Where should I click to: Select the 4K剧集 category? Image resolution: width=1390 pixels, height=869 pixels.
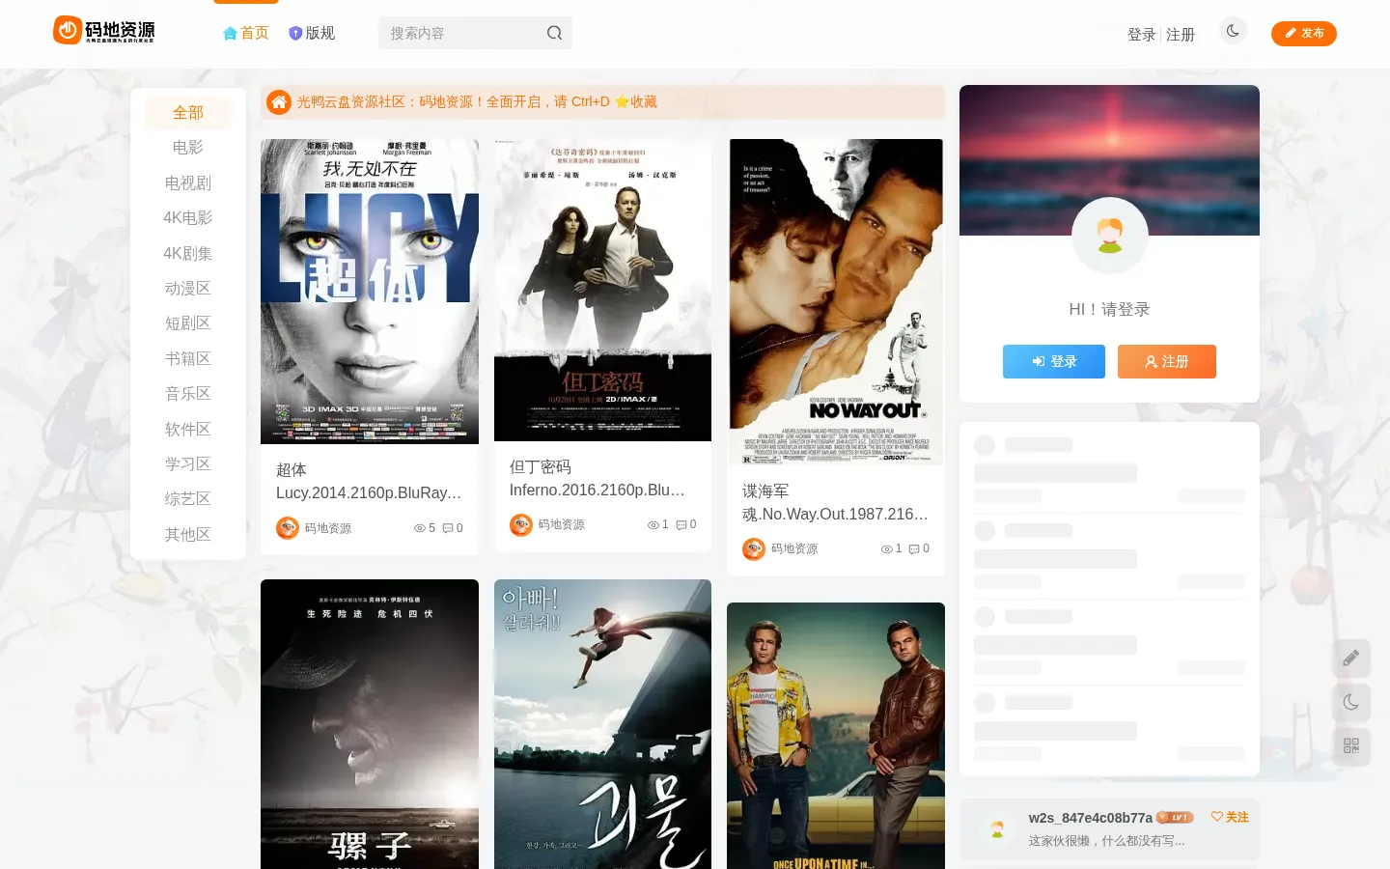coord(188,254)
